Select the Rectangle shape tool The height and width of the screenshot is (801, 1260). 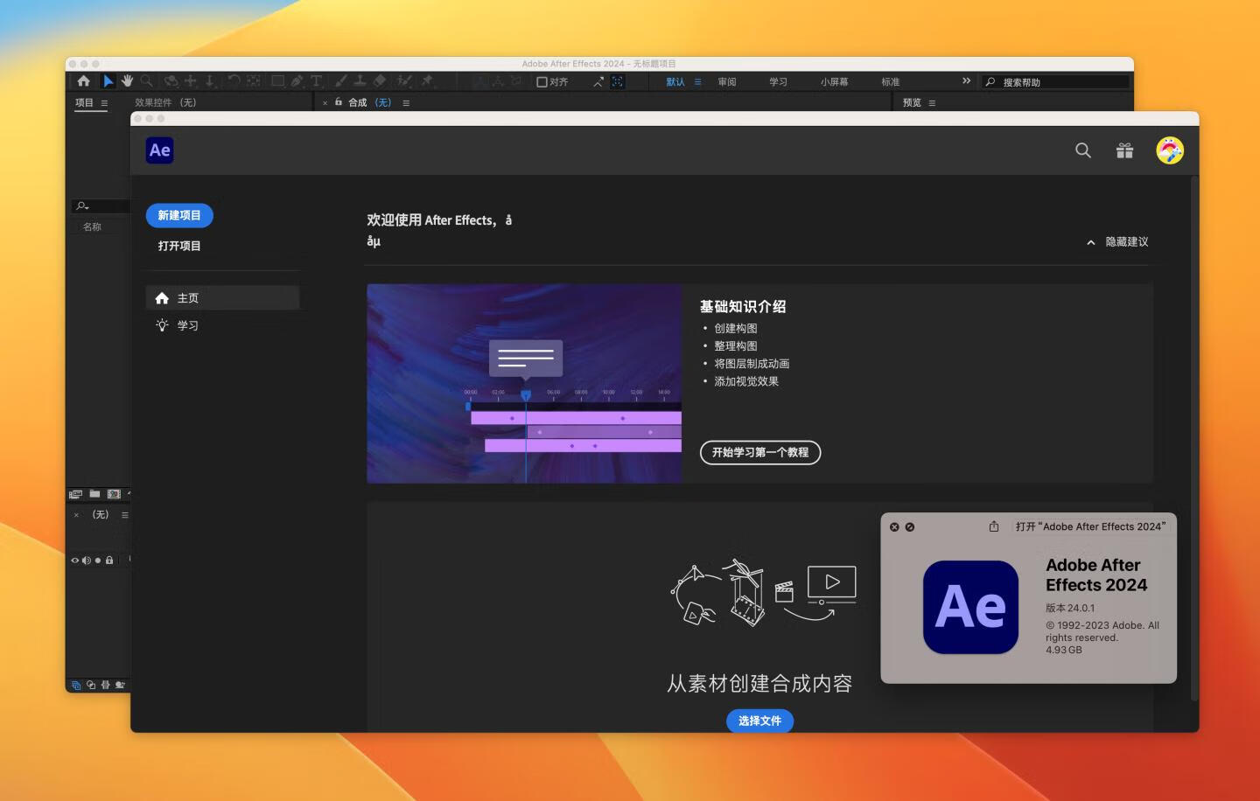277,81
